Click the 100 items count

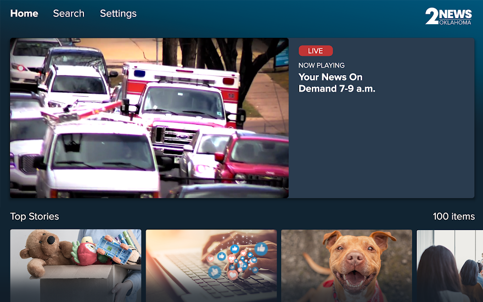453,216
